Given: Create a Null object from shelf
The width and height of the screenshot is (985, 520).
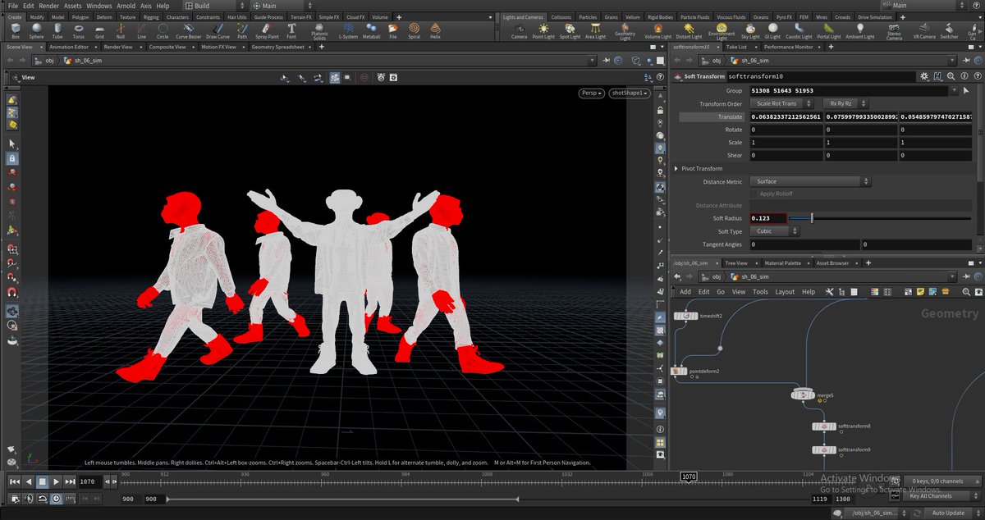Looking at the screenshot, I should pos(121,31).
